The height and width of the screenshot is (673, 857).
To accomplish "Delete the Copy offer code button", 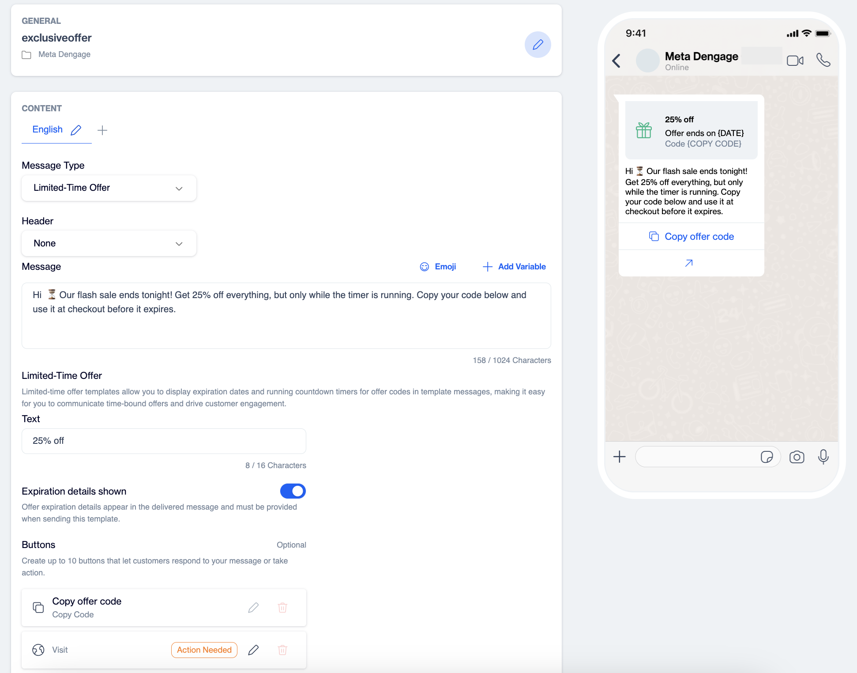I will click(282, 608).
